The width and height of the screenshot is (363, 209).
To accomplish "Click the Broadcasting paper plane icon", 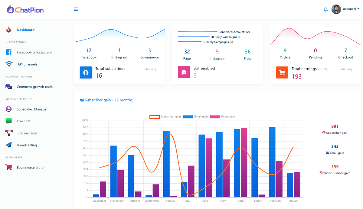I will tap(9, 145).
